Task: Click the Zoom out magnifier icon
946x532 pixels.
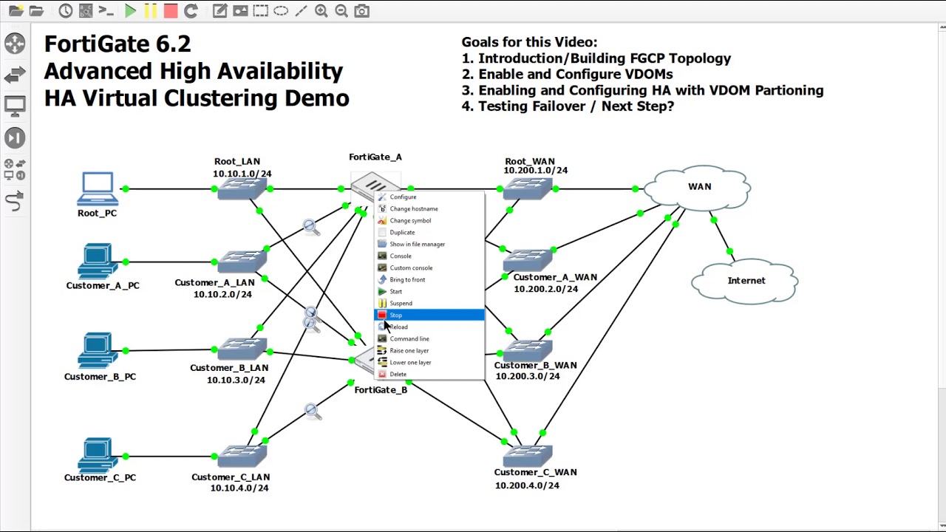Action: pyautogui.click(x=341, y=11)
